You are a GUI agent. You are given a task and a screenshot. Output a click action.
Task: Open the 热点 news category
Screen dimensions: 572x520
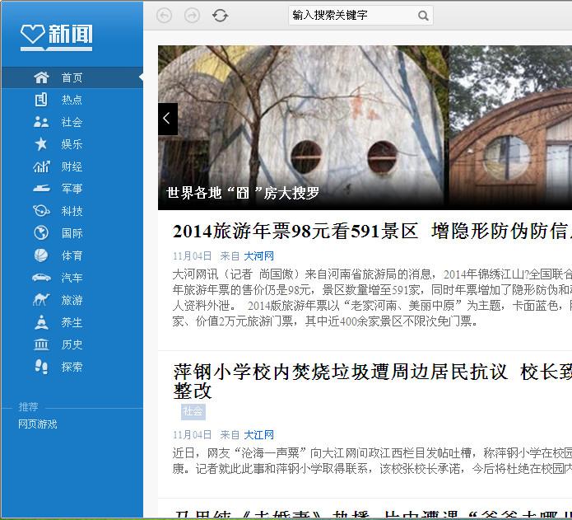click(x=72, y=100)
